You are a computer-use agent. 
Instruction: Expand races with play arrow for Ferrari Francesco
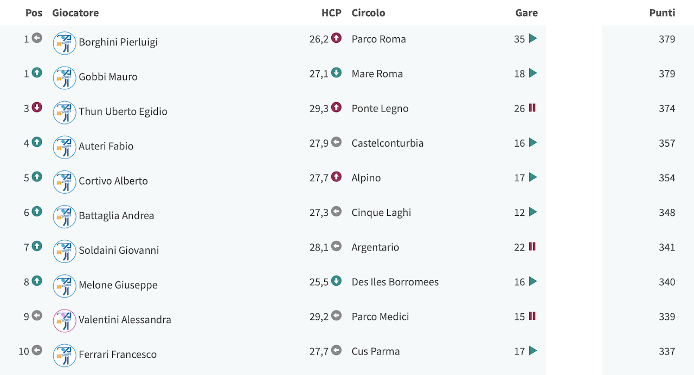pos(533,351)
